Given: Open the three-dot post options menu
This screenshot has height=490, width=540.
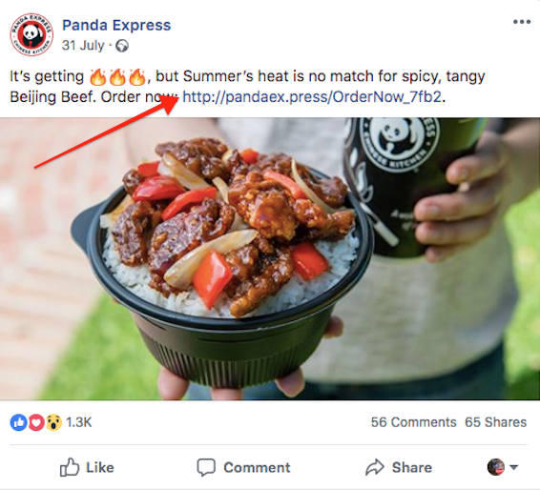Looking at the screenshot, I should (522, 22).
